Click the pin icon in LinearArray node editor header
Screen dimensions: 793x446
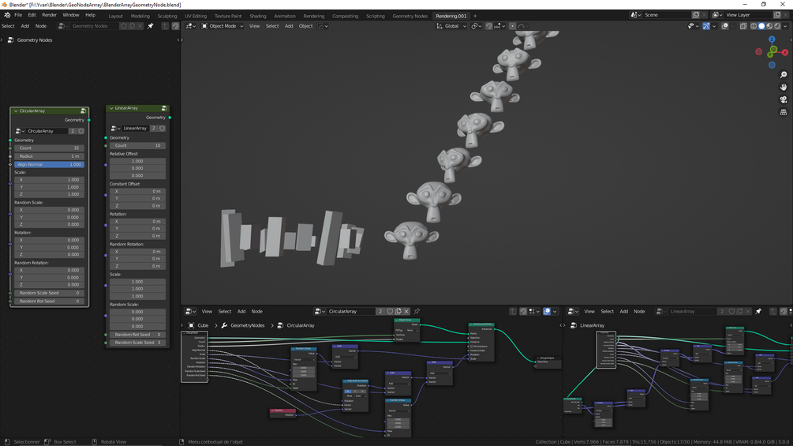coord(758,312)
